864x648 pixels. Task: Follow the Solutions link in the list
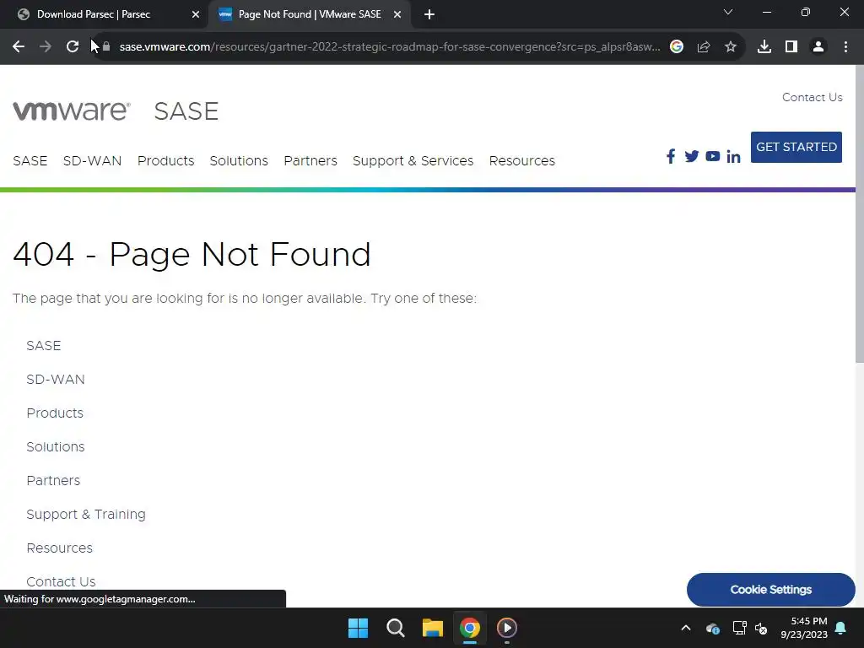pyautogui.click(x=56, y=447)
